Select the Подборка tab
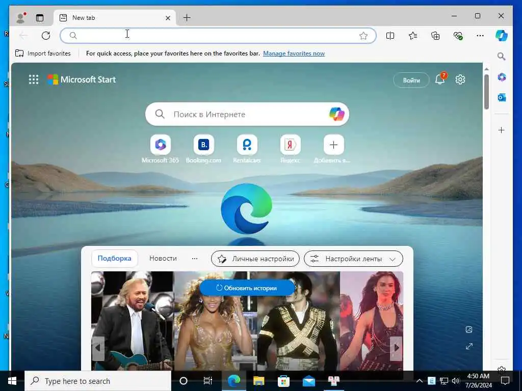This screenshot has height=391, width=522. [115, 258]
